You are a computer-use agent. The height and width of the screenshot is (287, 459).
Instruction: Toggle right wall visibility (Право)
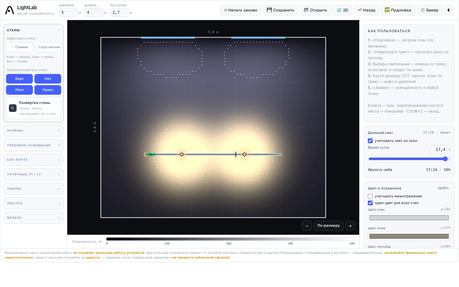click(48, 90)
